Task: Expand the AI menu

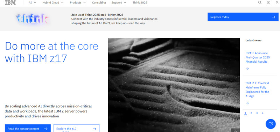Action: coord(32,3)
